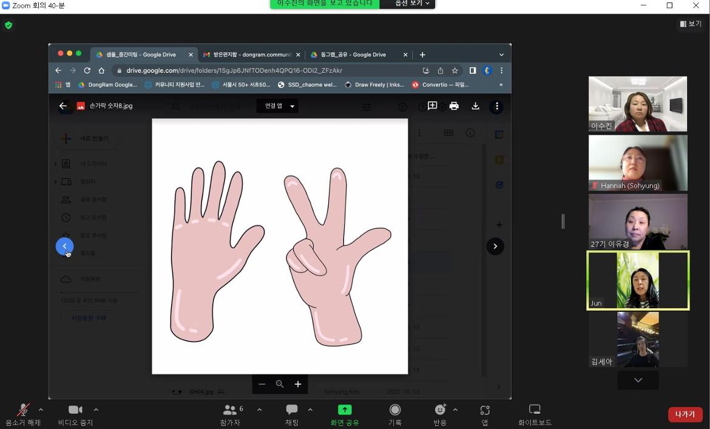
Task: Click the red leave meeting button
Action: [685, 414]
